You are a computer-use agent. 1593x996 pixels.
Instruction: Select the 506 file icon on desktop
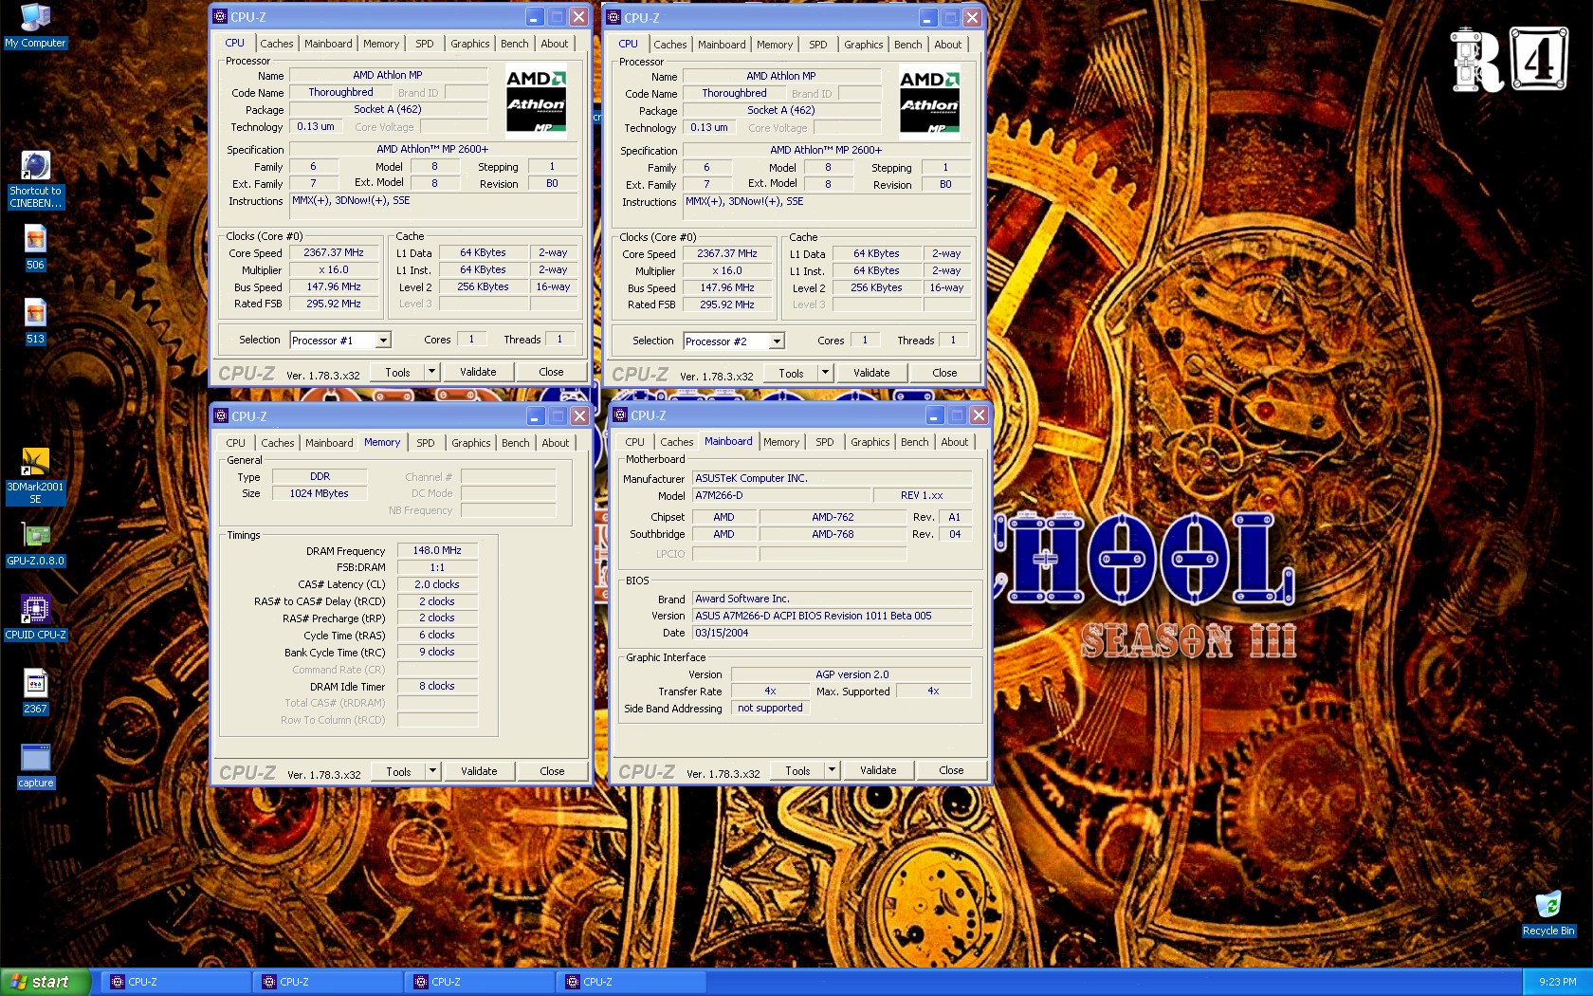[x=35, y=248]
